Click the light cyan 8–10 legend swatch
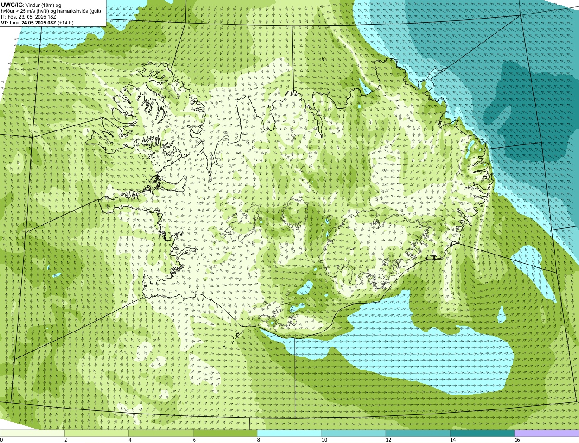 289,433
